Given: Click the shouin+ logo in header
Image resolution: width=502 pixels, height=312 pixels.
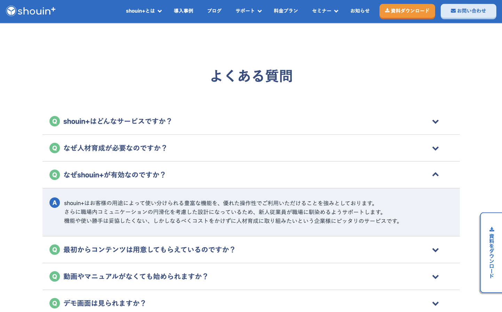Looking at the screenshot, I should click(x=31, y=11).
